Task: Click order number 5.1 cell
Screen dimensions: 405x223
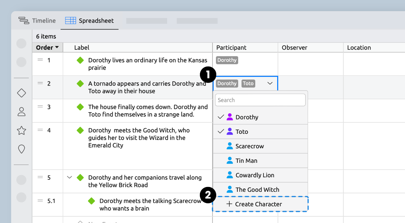Action: coord(51,201)
